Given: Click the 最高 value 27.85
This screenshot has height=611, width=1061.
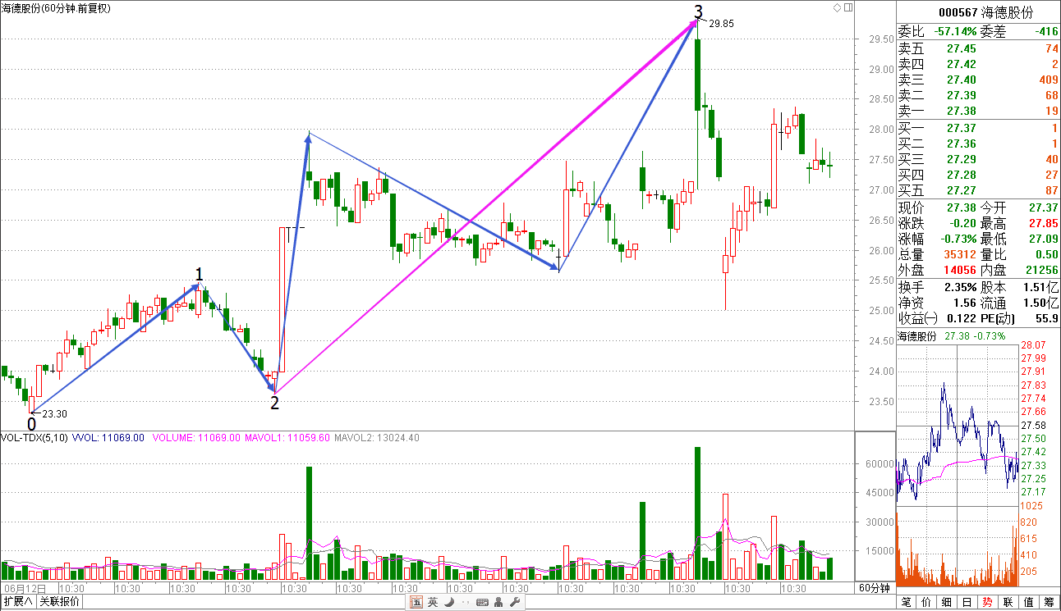Looking at the screenshot, I should [1043, 223].
